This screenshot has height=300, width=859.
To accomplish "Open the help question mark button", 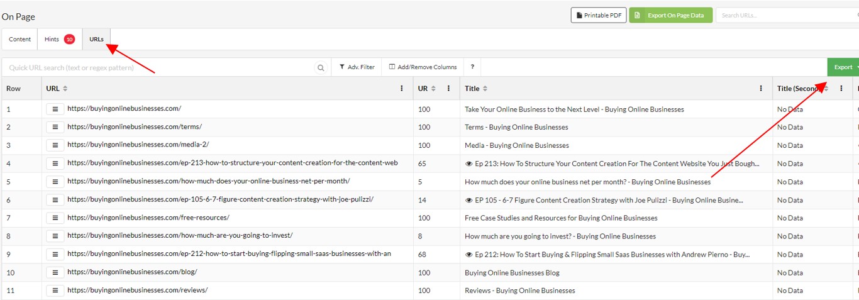I will coord(472,67).
